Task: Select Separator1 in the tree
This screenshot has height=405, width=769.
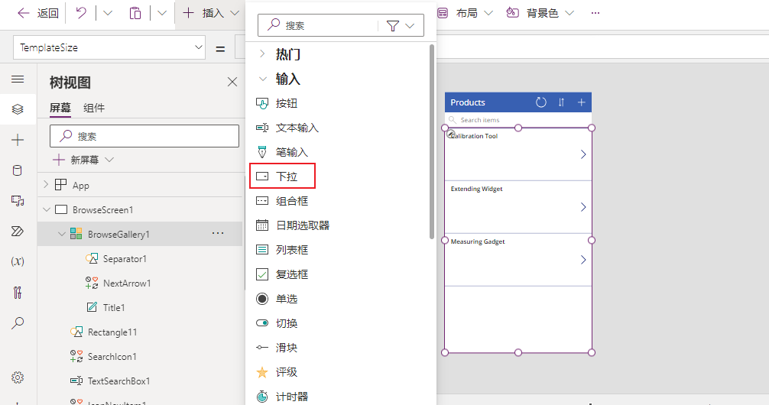Action: pos(125,258)
